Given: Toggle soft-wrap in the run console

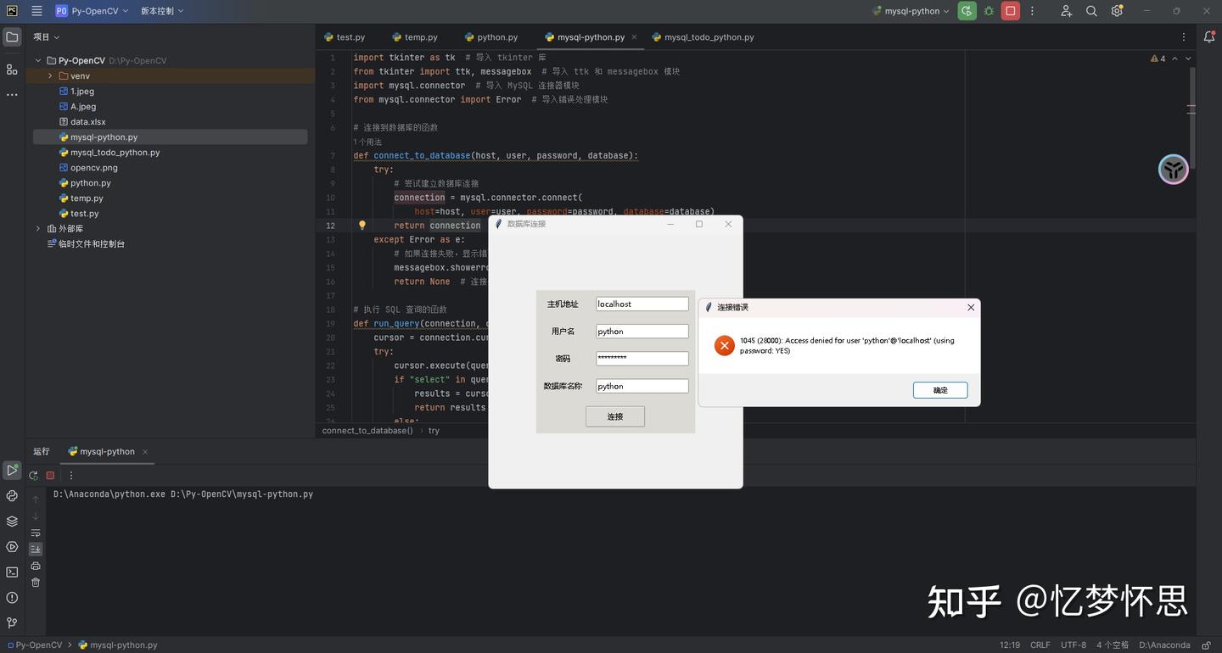Looking at the screenshot, I should click(x=36, y=533).
